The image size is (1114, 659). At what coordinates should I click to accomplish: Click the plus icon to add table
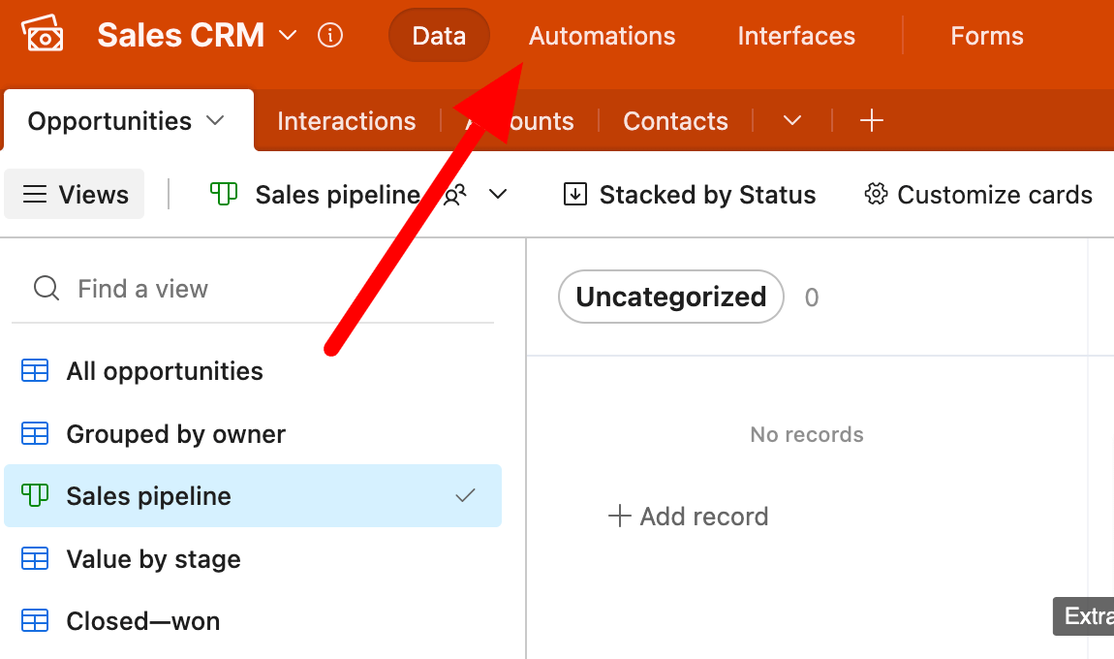click(871, 120)
